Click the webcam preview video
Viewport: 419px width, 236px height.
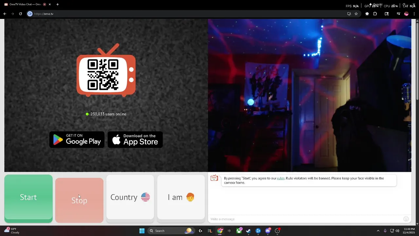[309, 95]
